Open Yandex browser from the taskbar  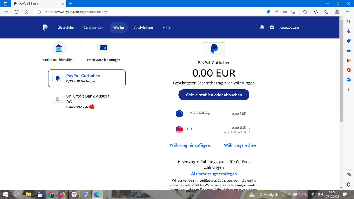[74, 194]
